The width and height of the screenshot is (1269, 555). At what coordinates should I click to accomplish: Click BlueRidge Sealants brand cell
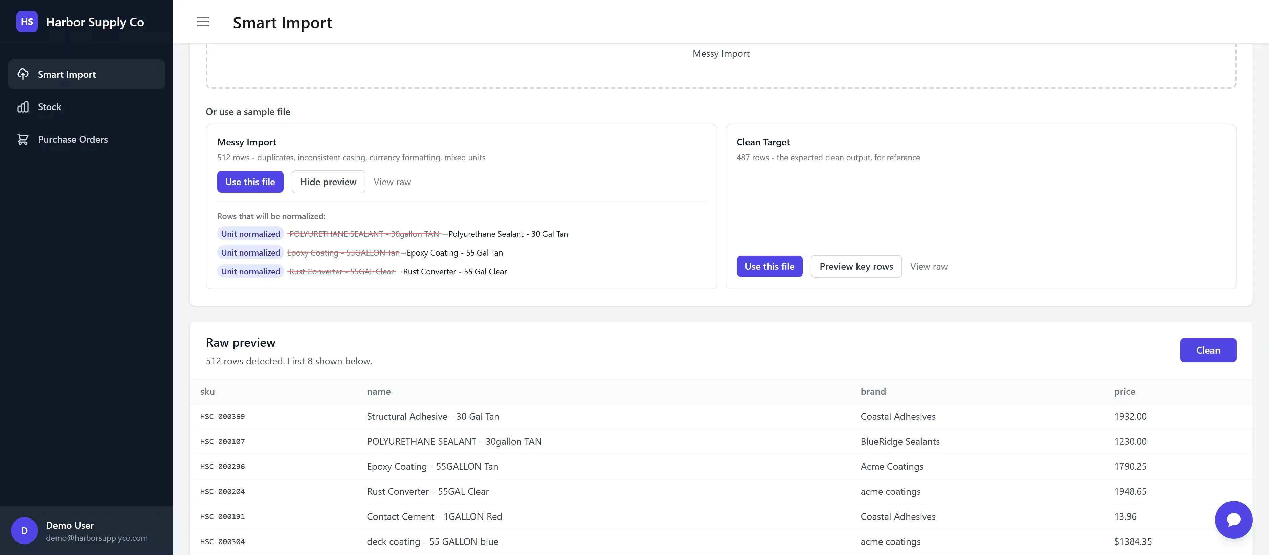point(900,442)
